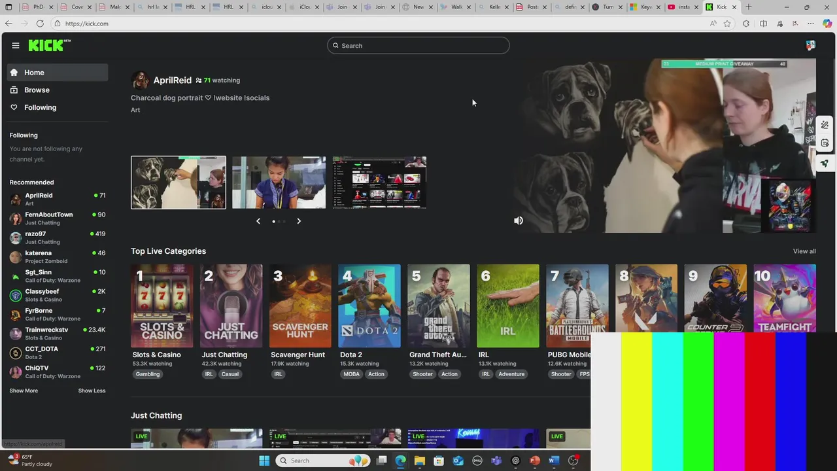Select the third carousel thumbnail with screens
This screenshot has width=837, height=471.
point(379,183)
